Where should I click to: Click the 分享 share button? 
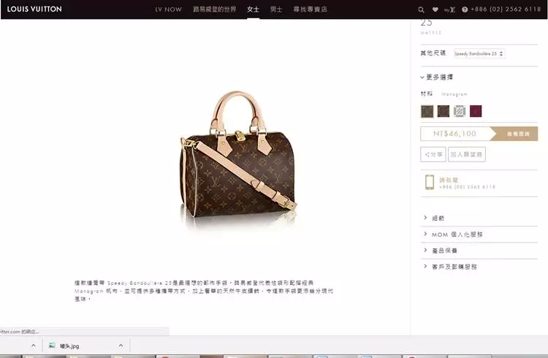[x=433, y=155]
